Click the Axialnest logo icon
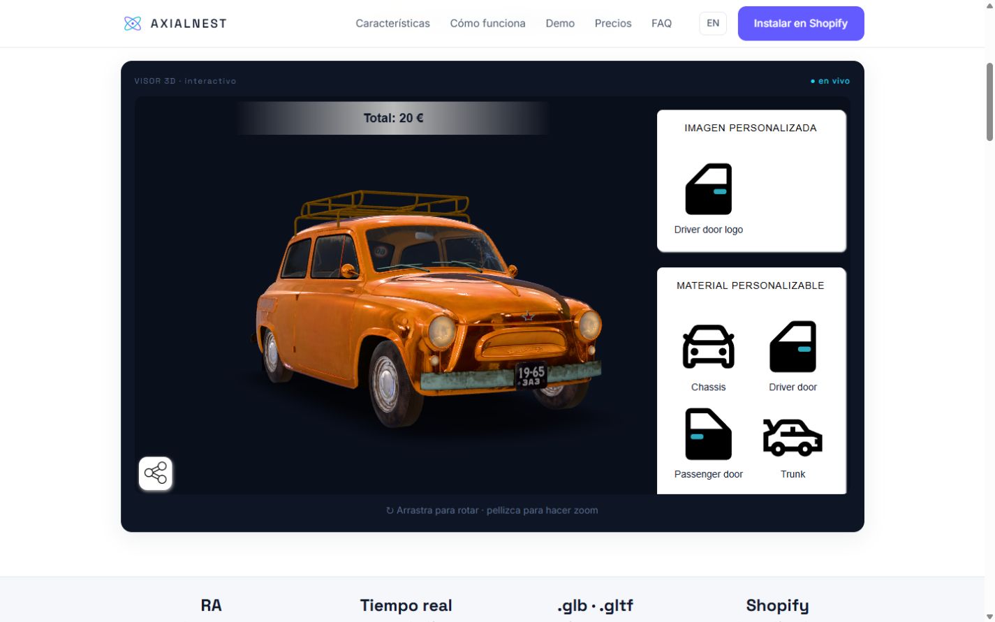 pyautogui.click(x=132, y=23)
